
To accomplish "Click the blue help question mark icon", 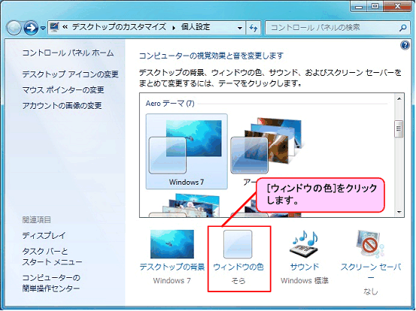I will pos(405,45).
